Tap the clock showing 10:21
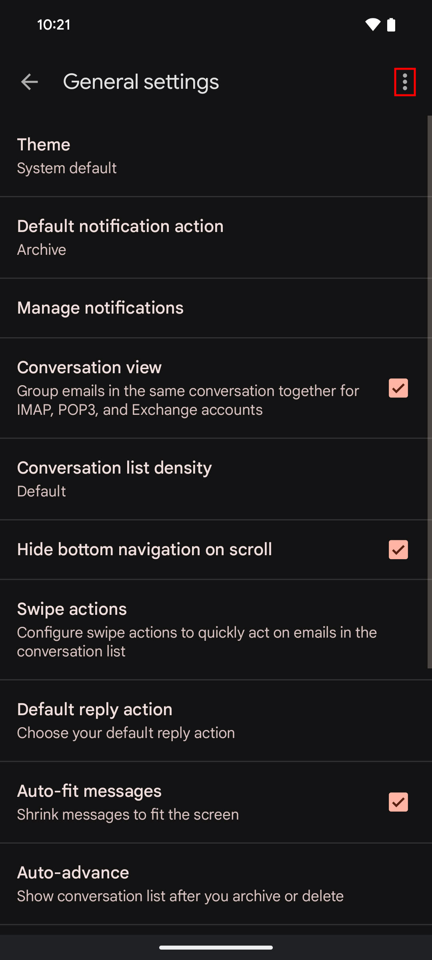 click(54, 25)
